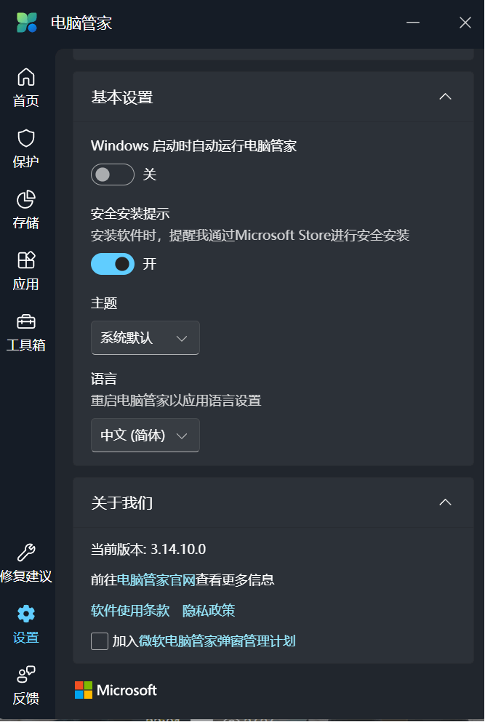Collapse the 关于我们 section chevron

[445, 502]
